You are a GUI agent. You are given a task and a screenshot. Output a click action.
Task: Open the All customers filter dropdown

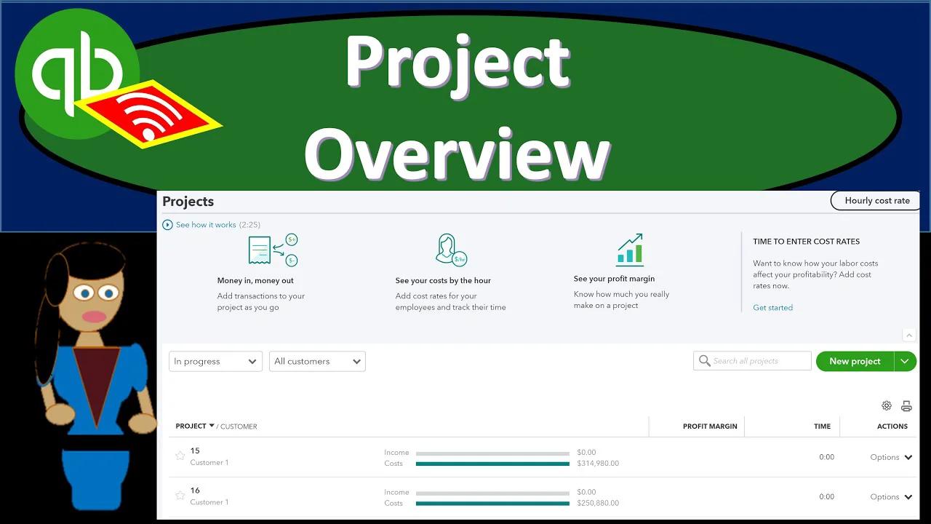coord(317,360)
